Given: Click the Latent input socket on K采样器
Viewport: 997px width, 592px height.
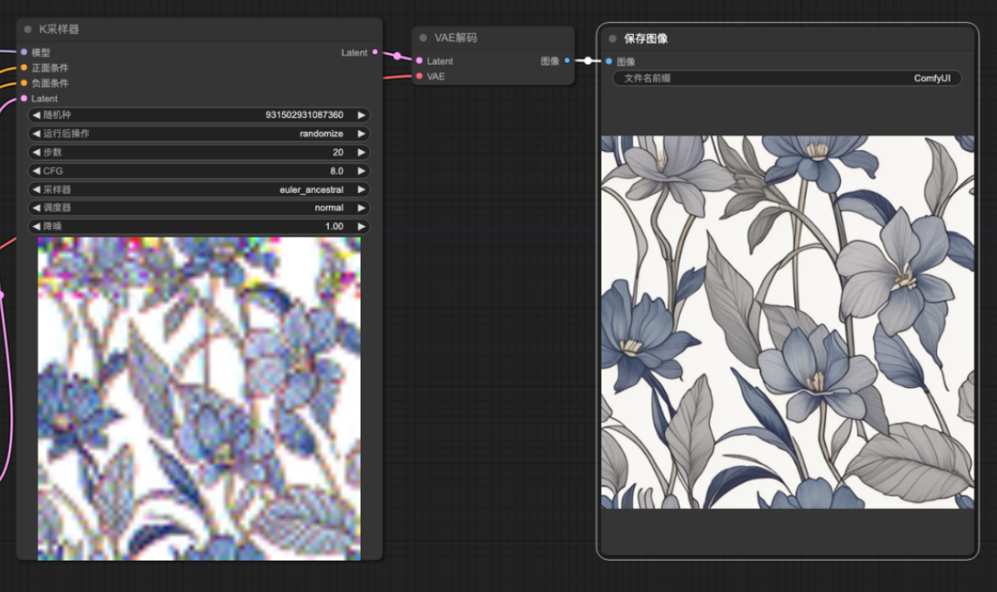Looking at the screenshot, I should (24, 99).
